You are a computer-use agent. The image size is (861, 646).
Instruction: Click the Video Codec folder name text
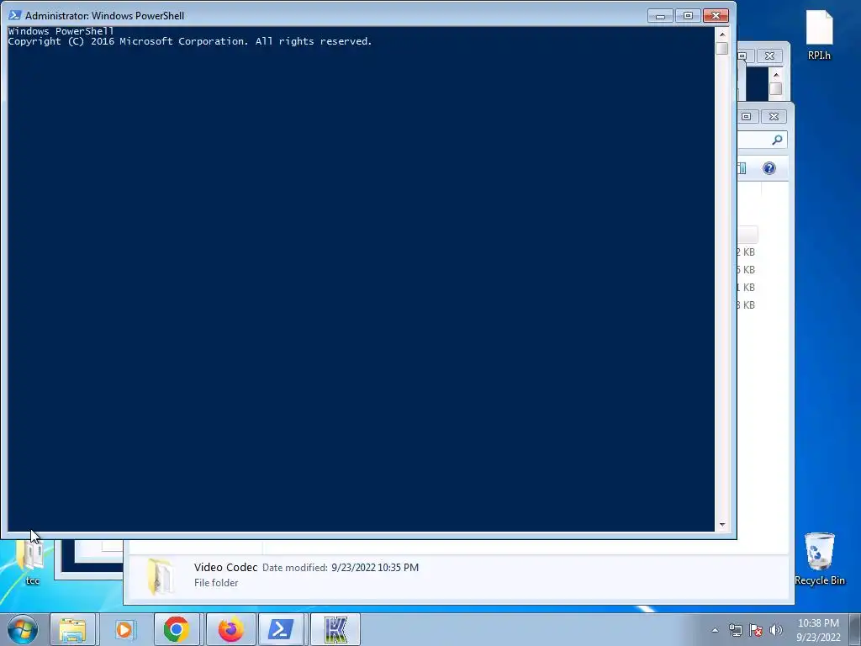tap(225, 568)
